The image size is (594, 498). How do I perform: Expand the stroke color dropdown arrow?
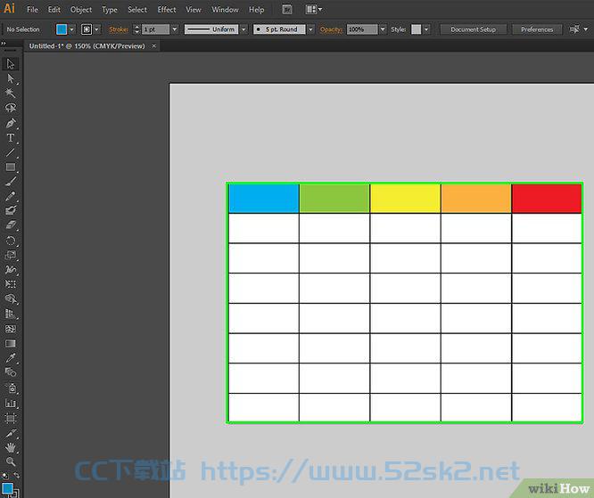[x=96, y=29]
